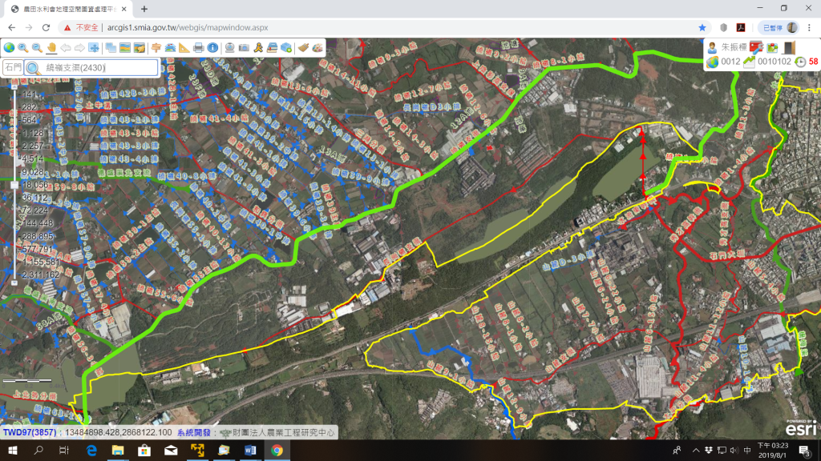
Task: Bookmark page with the star icon
Action: pyautogui.click(x=702, y=28)
